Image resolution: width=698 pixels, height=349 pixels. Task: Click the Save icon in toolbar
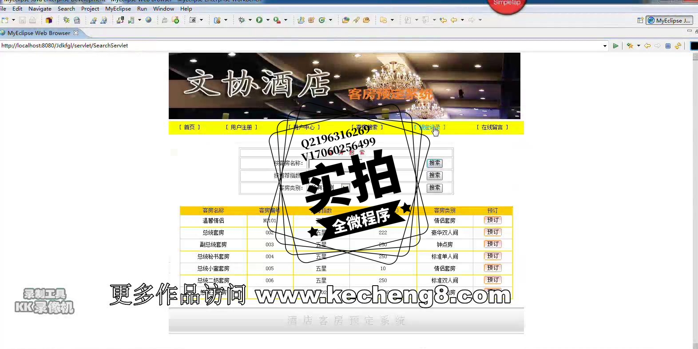click(x=22, y=20)
